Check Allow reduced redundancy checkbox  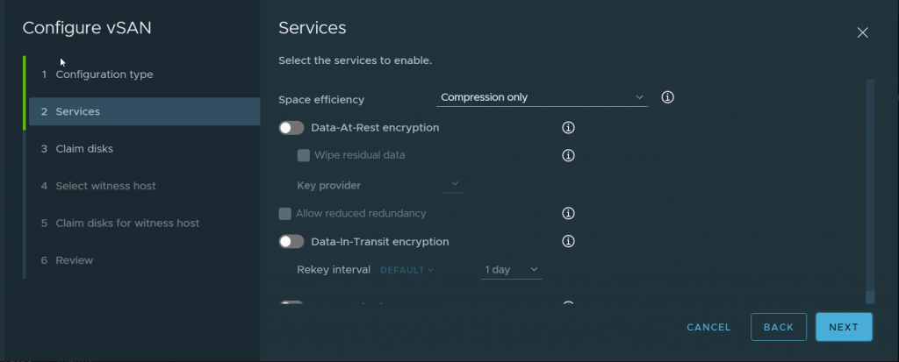point(284,213)
